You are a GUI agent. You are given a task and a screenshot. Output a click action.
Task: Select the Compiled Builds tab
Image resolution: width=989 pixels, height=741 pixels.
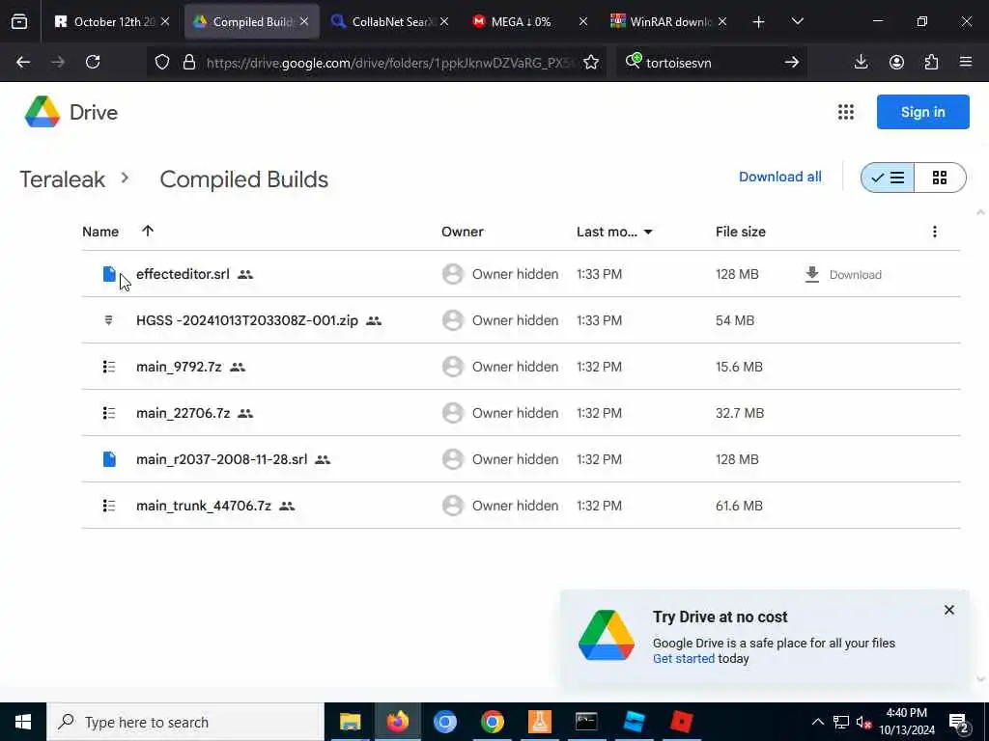(250, 21)
